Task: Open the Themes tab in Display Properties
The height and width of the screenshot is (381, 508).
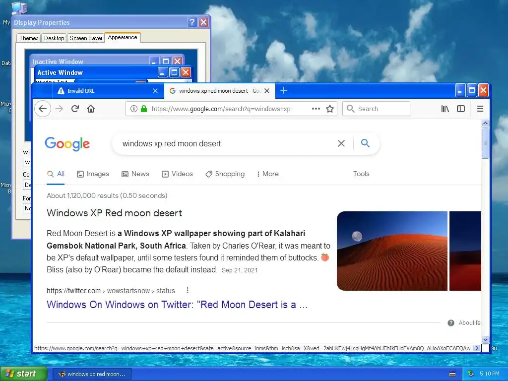Action: click(x=28, y=38)
